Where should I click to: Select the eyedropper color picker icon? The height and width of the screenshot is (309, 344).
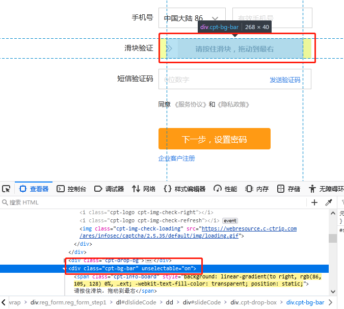click(328, 202)
